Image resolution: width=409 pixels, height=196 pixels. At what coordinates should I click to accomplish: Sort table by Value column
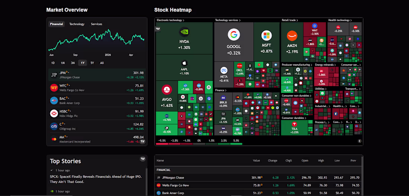point(257,161)
